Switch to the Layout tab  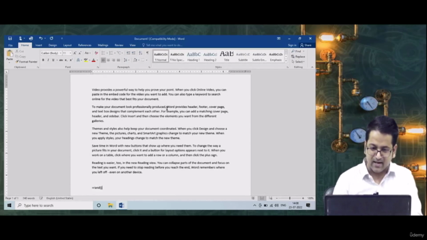pyautogui.click(x=67, y=45)
